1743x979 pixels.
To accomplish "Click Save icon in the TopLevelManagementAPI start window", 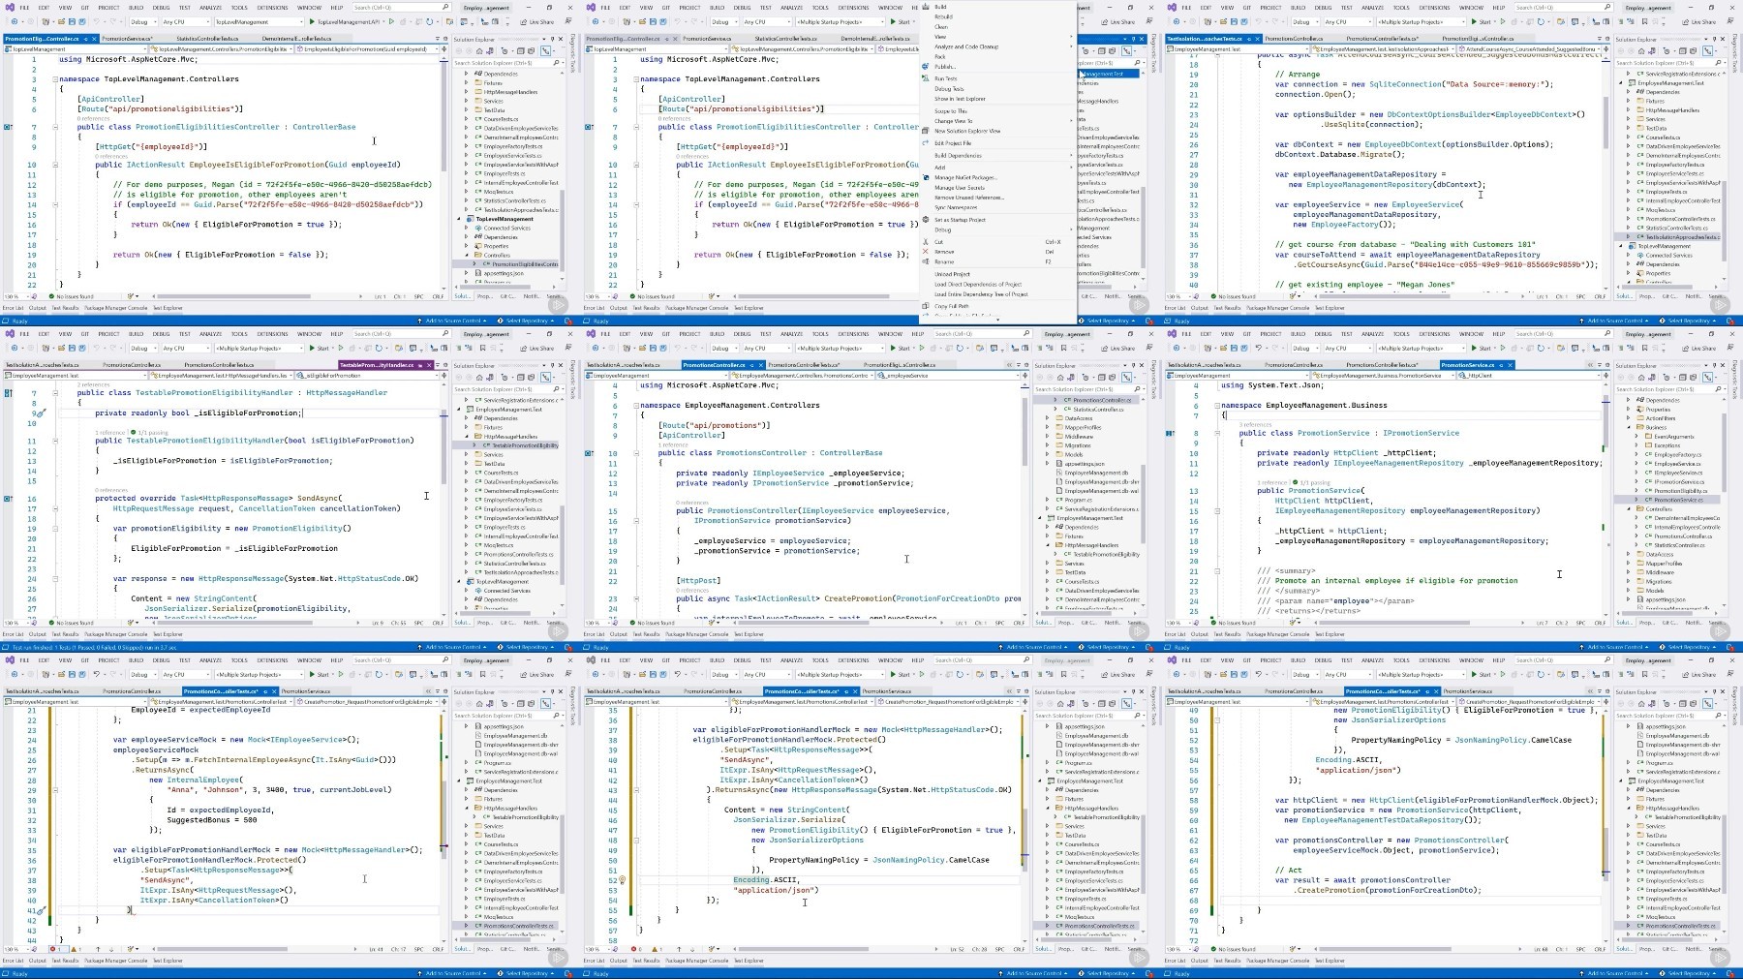I will click(x=72, y=21).
